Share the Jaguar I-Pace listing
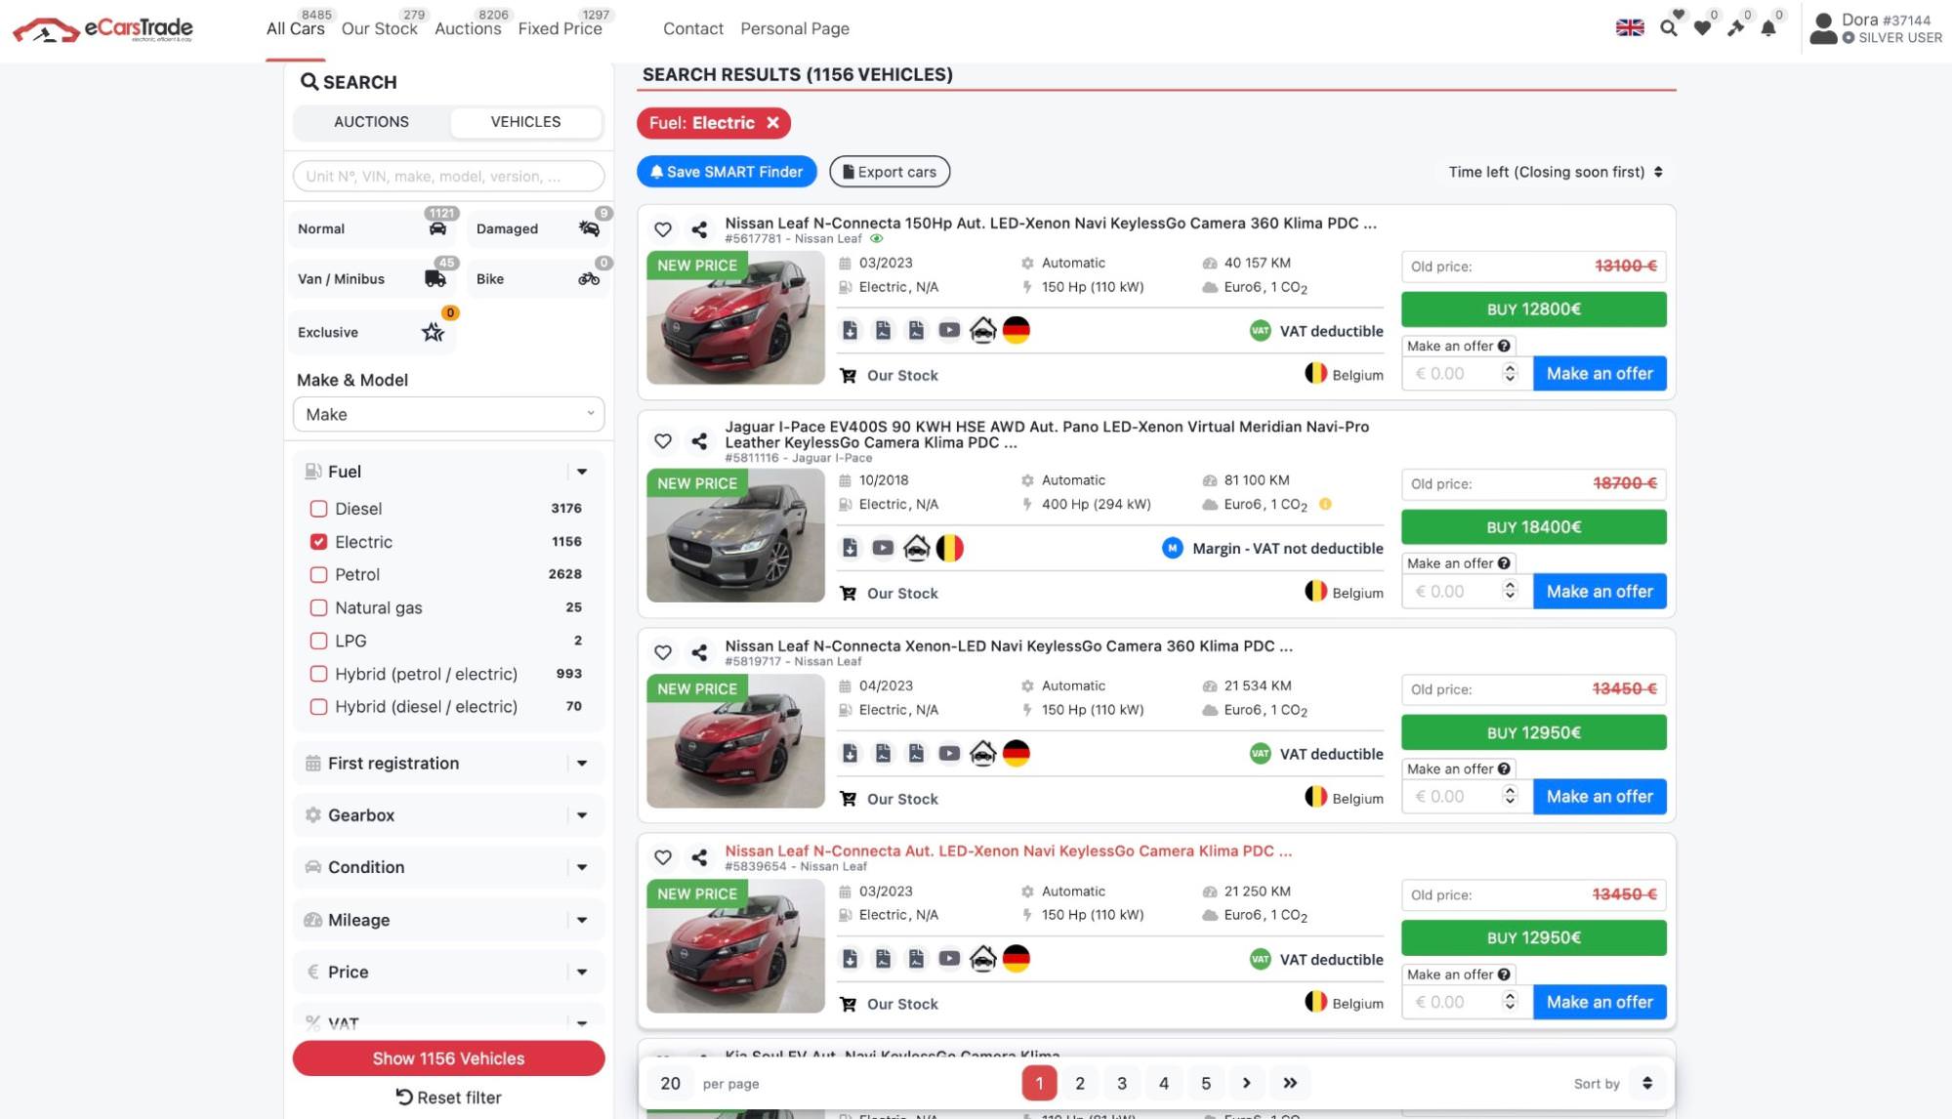Image resolution: width=1952 pixels, height=1119 pixels. (699, 441)
